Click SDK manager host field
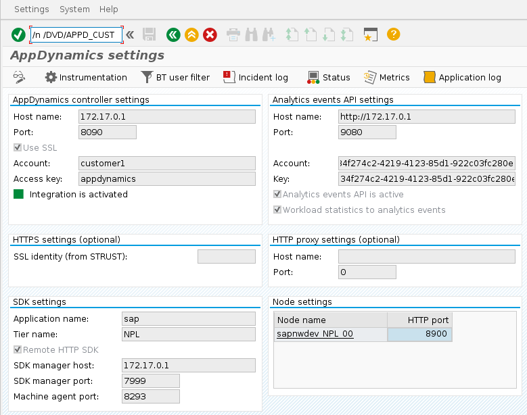The height and width of the screenshot is (415, 527). point(188,365)
